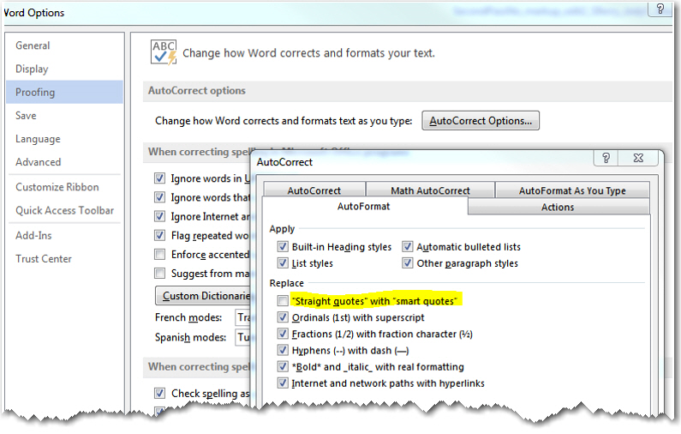681x434 pixels.
Task: Switch to the Actions tab
Action: [x=558, y=207]
